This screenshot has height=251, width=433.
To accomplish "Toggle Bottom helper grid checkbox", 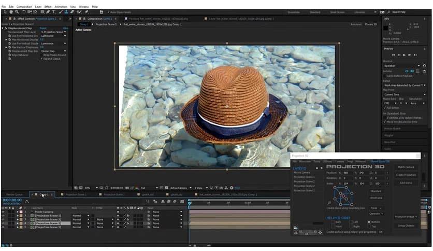I will point(369,222).
